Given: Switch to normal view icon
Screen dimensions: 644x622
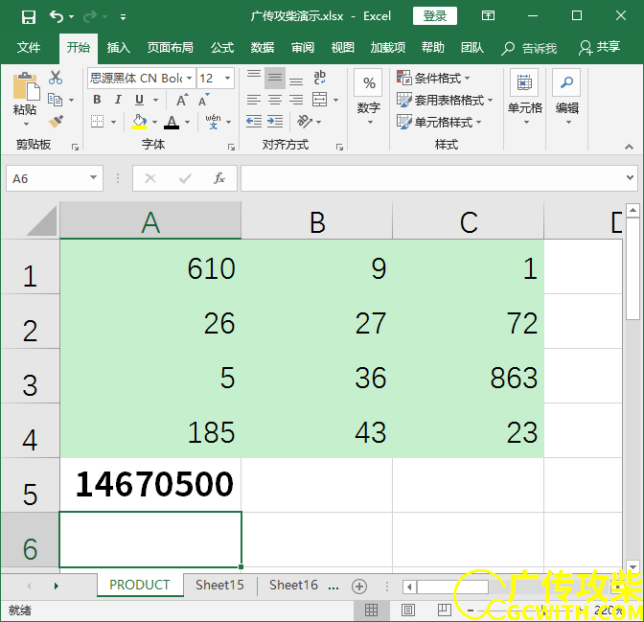Looking at the screenshot, I should point(371,610).
